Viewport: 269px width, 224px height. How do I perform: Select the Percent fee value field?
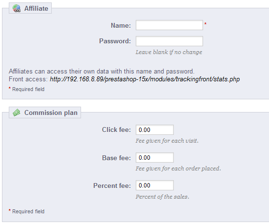point(155,186)
